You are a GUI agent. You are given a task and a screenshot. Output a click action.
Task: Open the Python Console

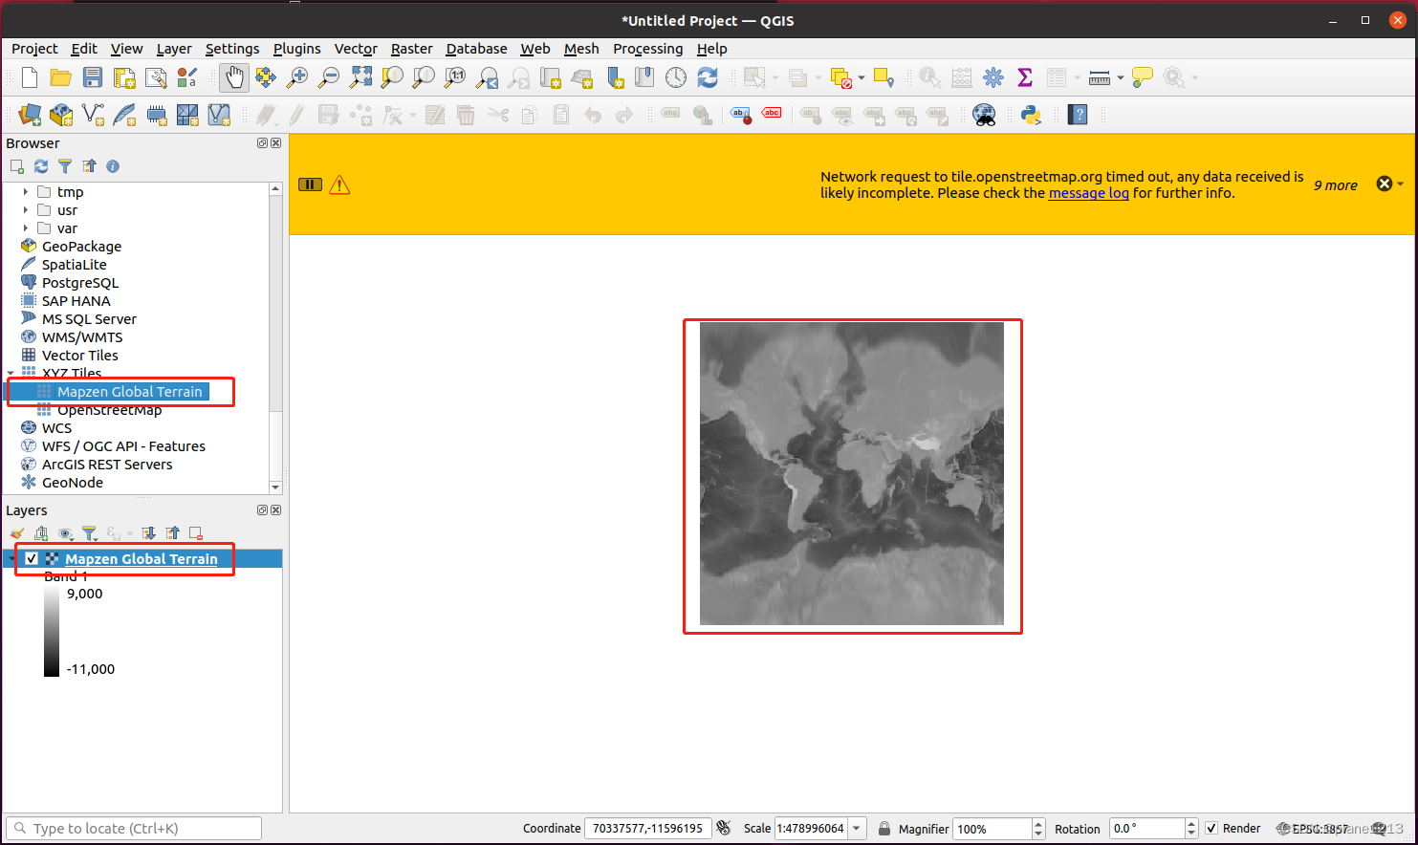click(1031, 114)
